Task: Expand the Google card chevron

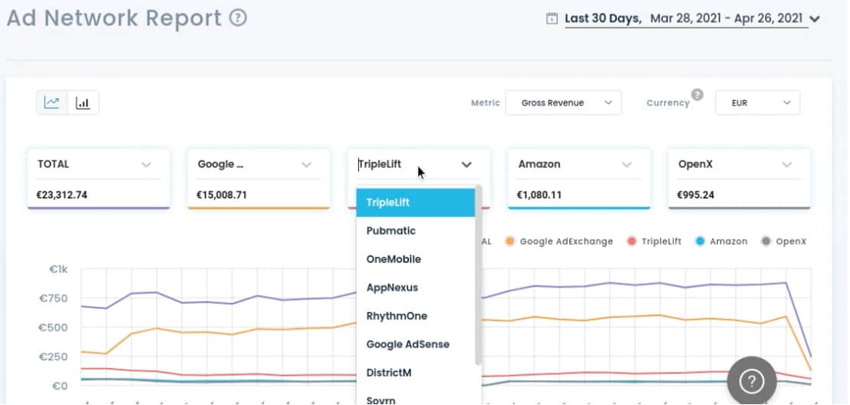Action: point(306,164)
